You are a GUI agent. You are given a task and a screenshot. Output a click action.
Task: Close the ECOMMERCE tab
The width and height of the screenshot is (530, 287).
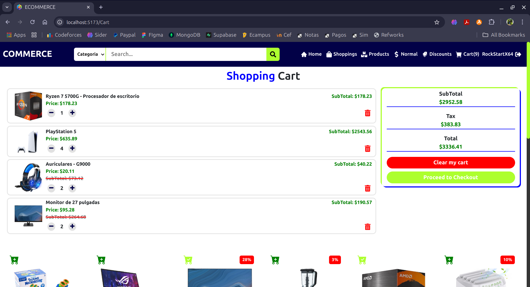pyautogui.click(x=88, y=7)
